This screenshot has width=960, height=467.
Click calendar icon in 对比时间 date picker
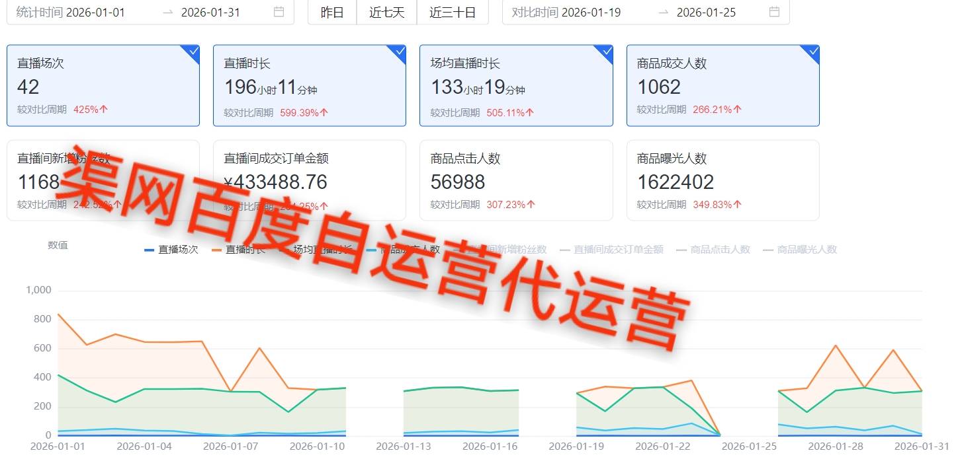774,12
